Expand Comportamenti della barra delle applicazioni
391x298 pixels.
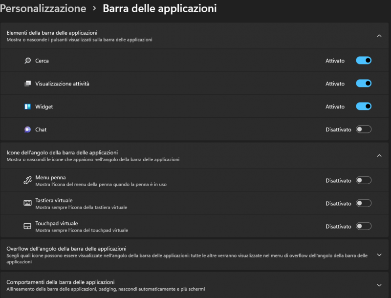[x=379, y=285]
